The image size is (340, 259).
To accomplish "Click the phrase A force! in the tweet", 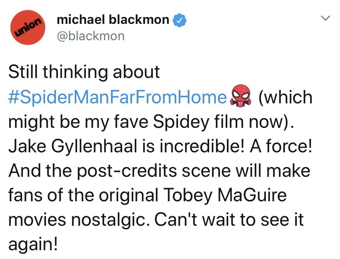I will tap(281, 146).
